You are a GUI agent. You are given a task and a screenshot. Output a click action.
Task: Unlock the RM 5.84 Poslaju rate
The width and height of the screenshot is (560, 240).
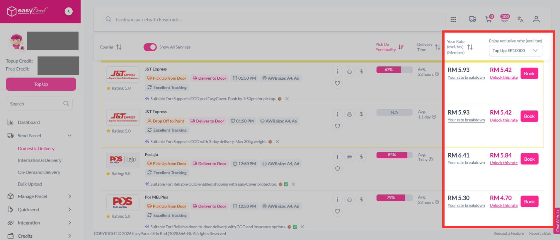(x=504, y=163)
